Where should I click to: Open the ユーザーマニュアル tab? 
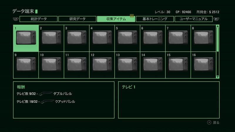point(193,19)
